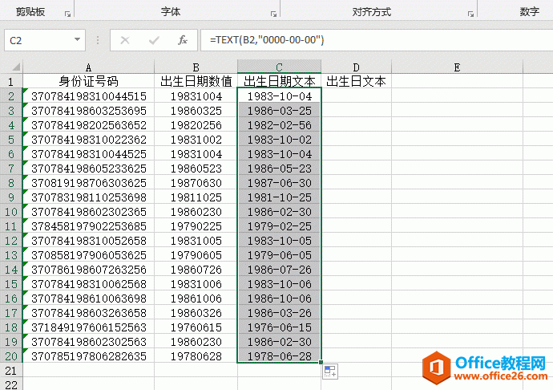Click cell 1976-06-15
This screenshot has height=390, width=553.
(x=279, y=327)
